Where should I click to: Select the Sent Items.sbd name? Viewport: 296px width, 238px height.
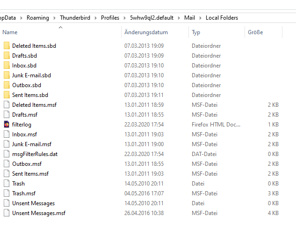point(30,95)
